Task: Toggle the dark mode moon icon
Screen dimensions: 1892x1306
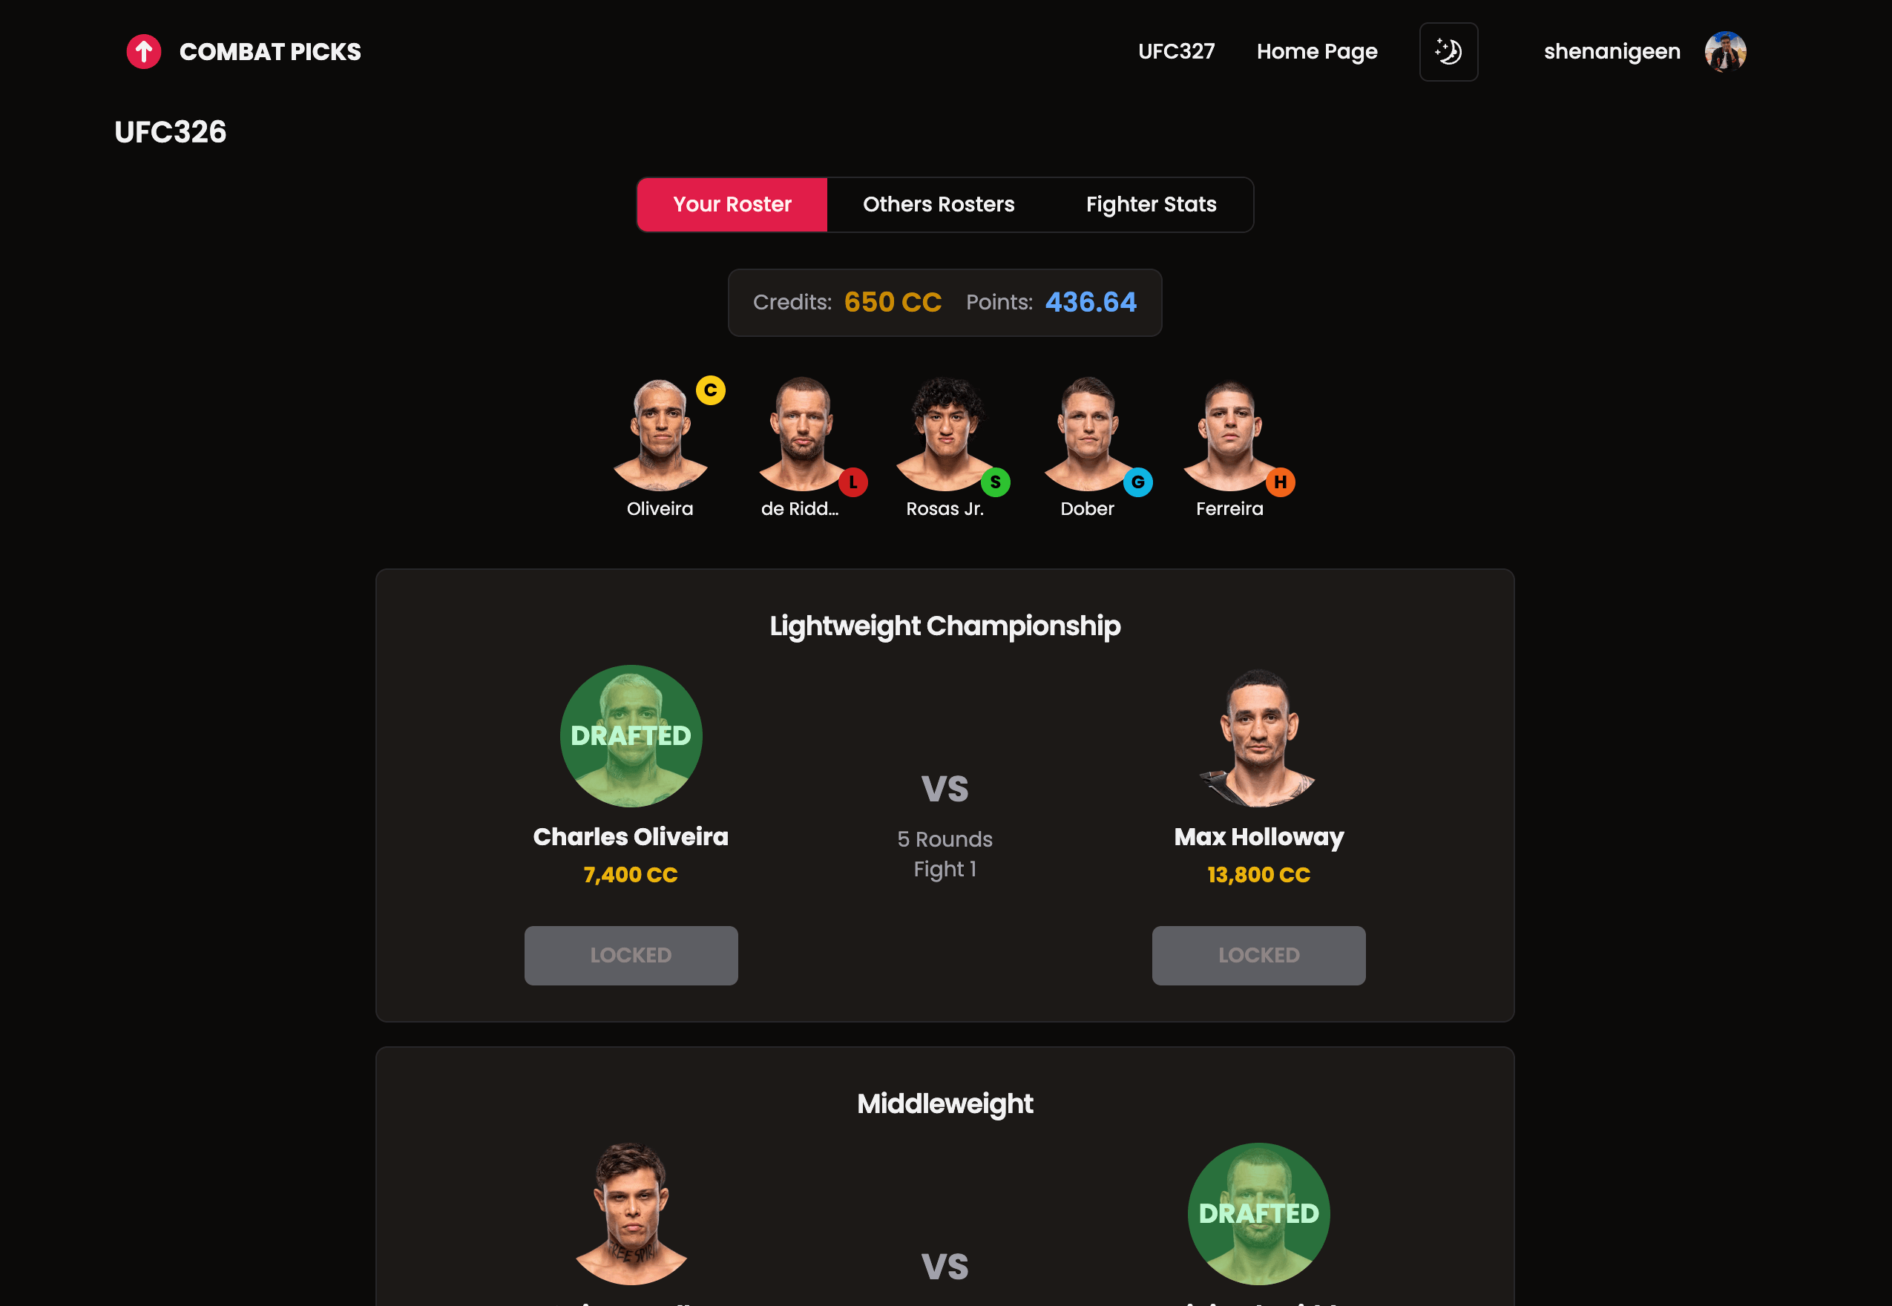Action: [1448, 51]
